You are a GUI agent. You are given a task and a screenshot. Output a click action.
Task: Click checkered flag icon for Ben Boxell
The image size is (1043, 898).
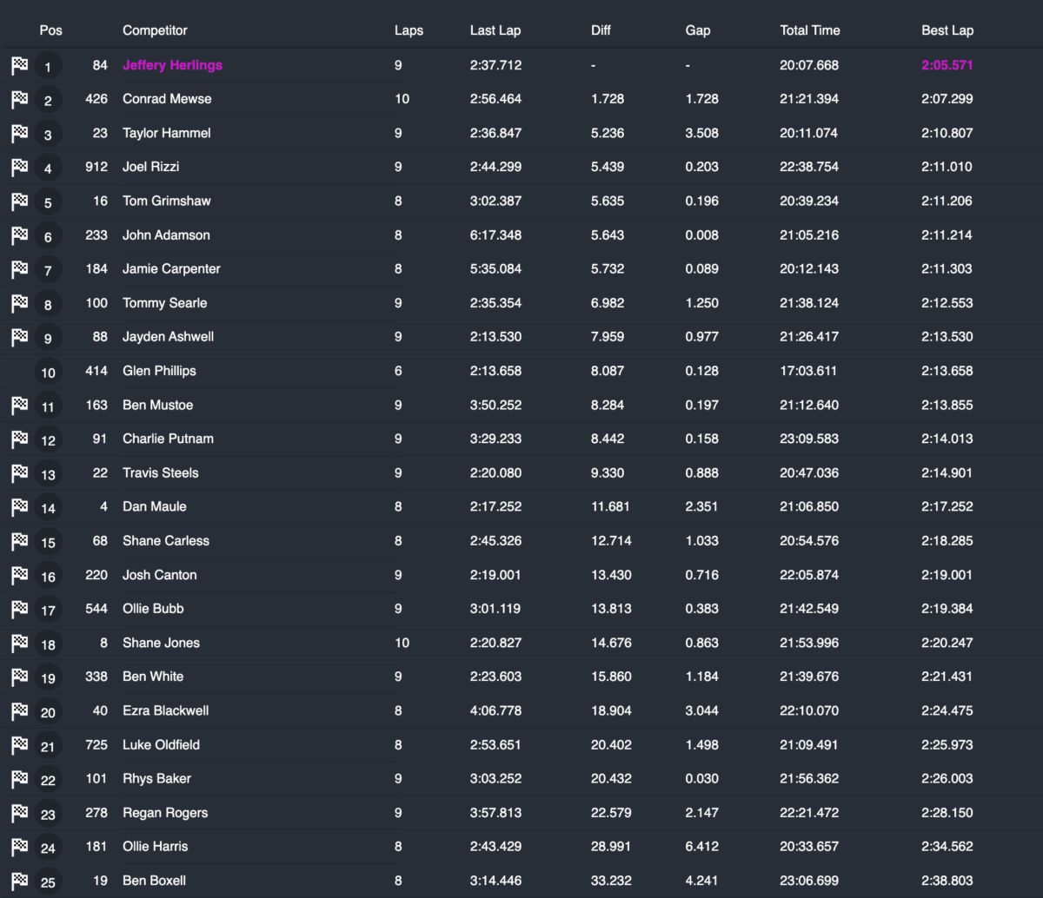(19, 881)
